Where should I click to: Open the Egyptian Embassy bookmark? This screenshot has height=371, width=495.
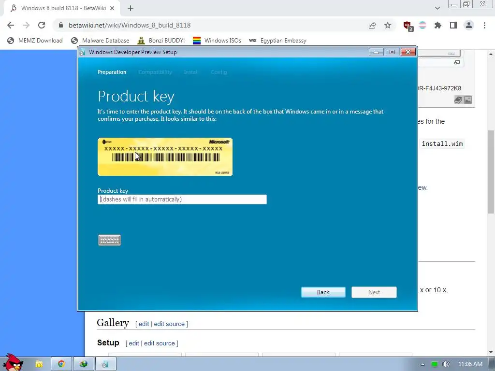(x=277, y=41)
